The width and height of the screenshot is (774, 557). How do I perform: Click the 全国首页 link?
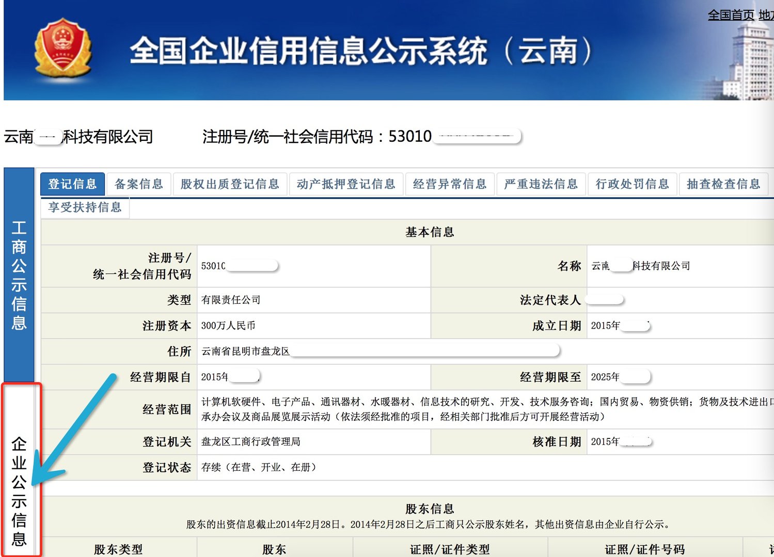click(x=730, y=15)
